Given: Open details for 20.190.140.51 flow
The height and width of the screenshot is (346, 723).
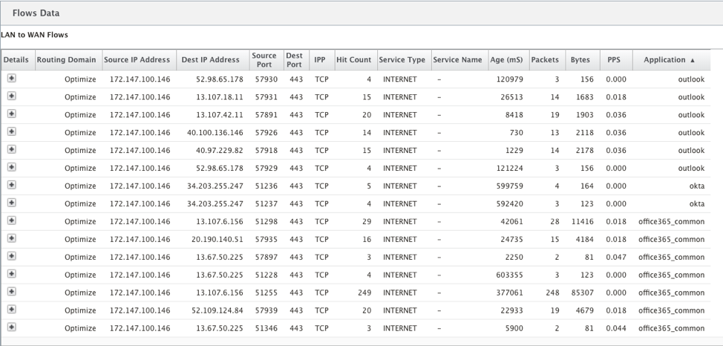Looking at the screenshot, I should point(12,238).
